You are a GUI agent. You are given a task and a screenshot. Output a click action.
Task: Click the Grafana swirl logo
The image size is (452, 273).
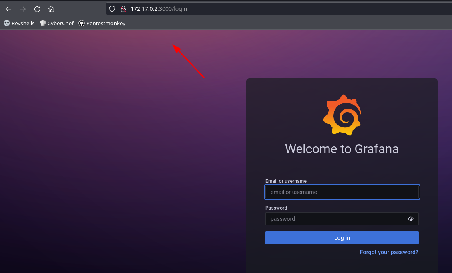tap(342, 115)
